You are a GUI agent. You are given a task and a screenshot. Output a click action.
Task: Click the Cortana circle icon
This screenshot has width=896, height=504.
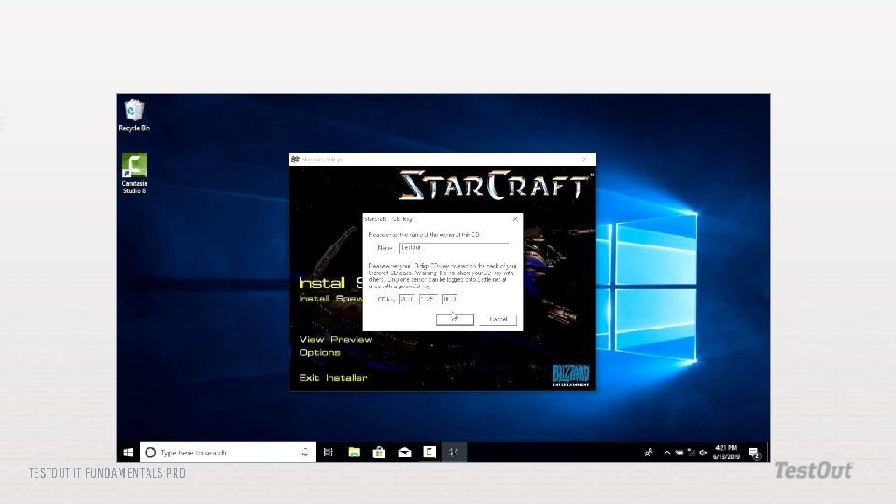[150, 453]
